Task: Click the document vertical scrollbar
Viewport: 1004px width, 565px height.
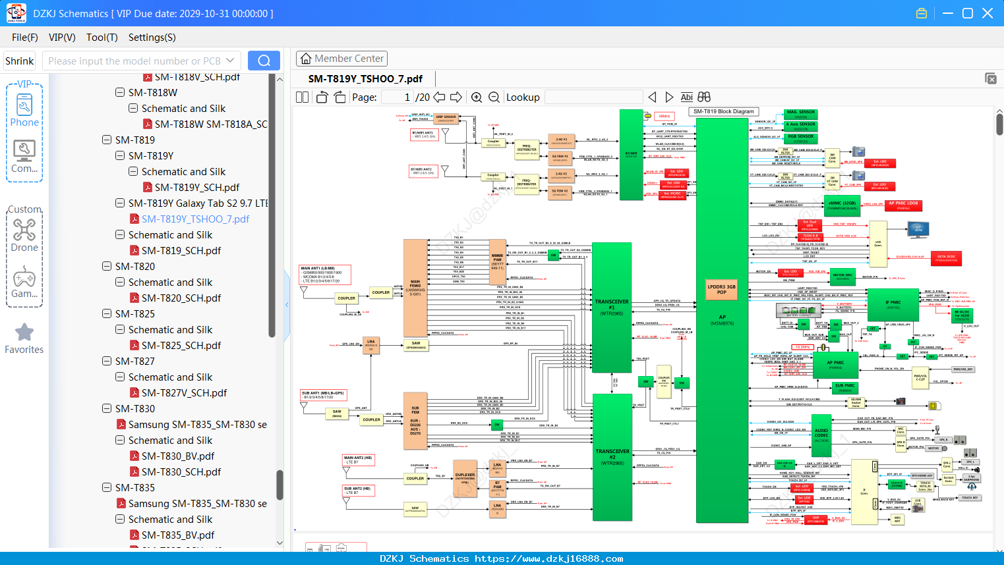Action: [999, 124]
